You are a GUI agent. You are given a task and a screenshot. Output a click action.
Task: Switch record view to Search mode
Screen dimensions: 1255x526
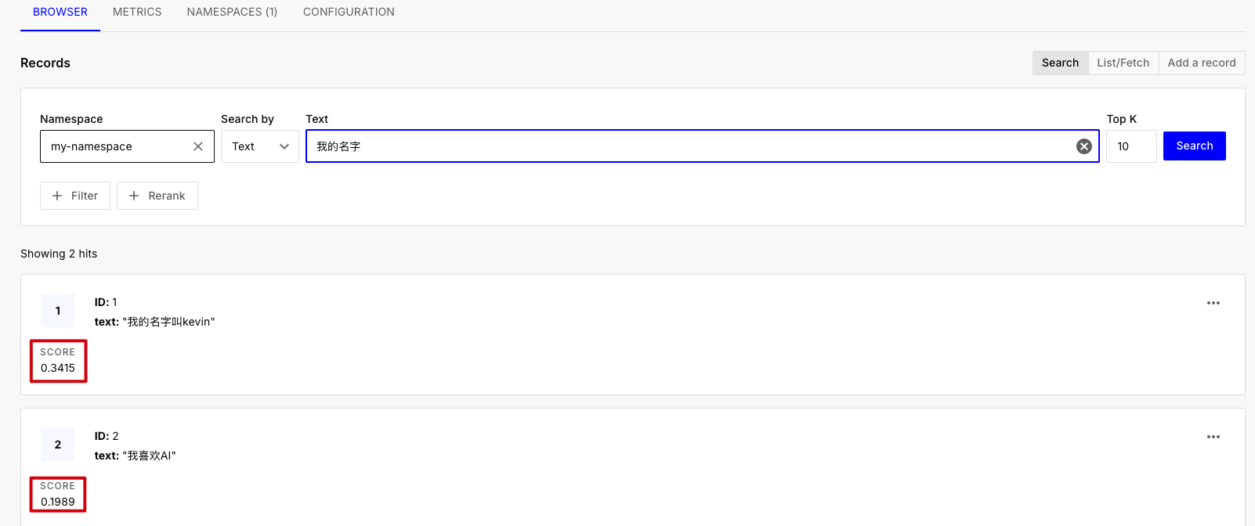pos(1060,63)
